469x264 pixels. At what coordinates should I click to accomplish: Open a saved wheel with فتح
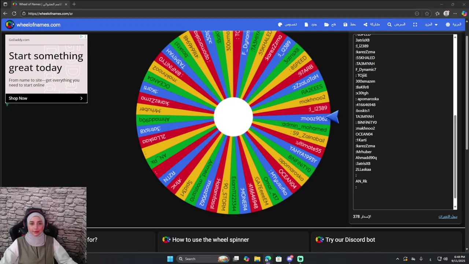click(330, 25)
